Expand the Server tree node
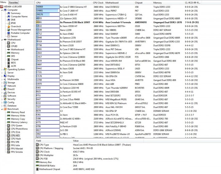221x174 pixels. pyautogui.click(x=2, y=73)
